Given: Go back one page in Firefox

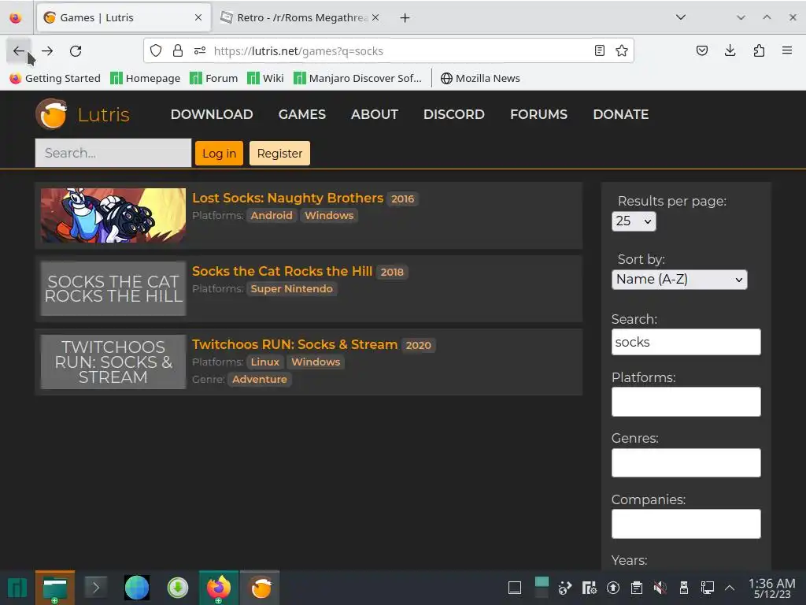Looking at the screenshot, I should (x=19, y=51).
